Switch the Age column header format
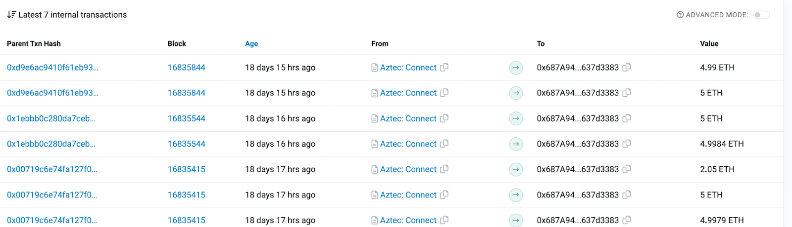Screen dimensions: 792x227 tap(251, 43)
